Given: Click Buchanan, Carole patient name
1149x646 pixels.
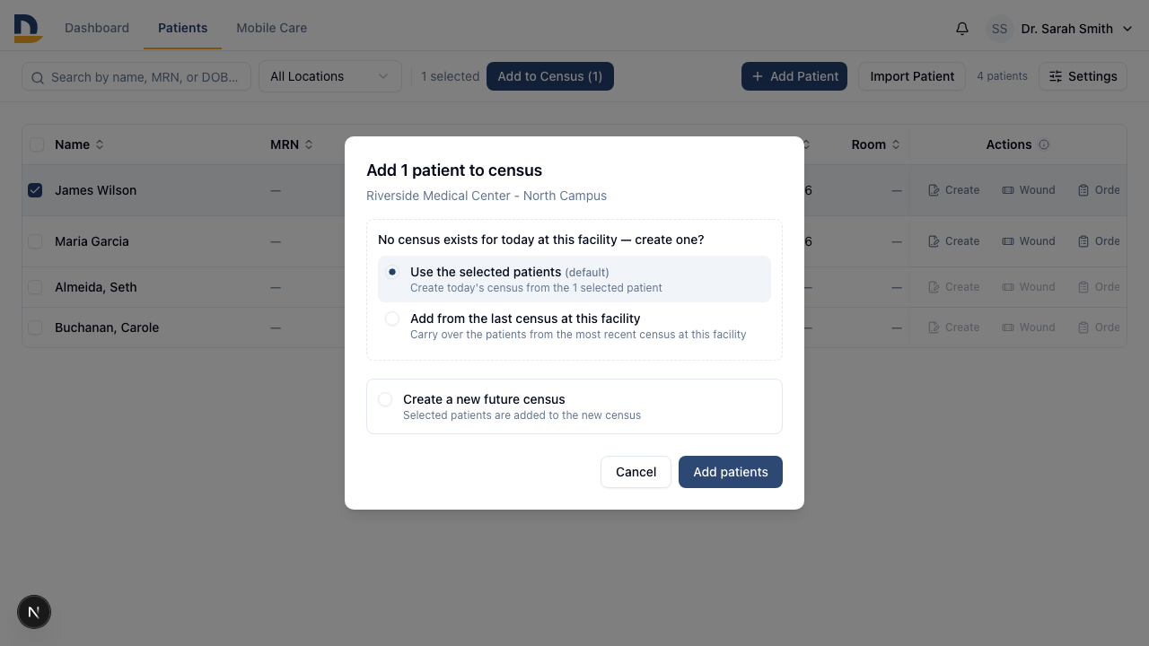Looking at the screenshot, I should pos(107,327).
